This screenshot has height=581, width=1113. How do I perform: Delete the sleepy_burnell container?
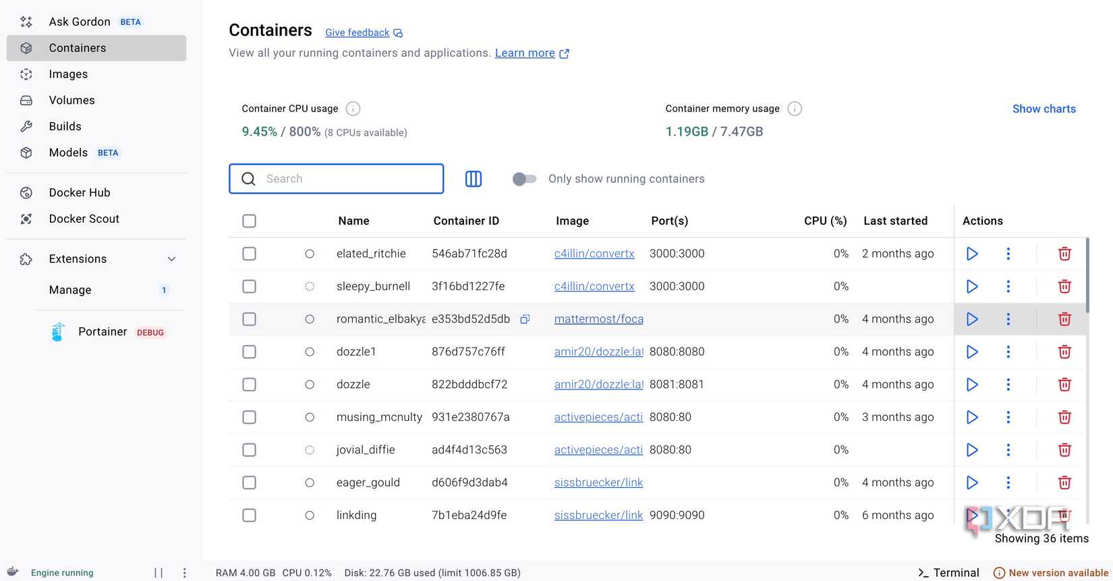(1064, 286)
